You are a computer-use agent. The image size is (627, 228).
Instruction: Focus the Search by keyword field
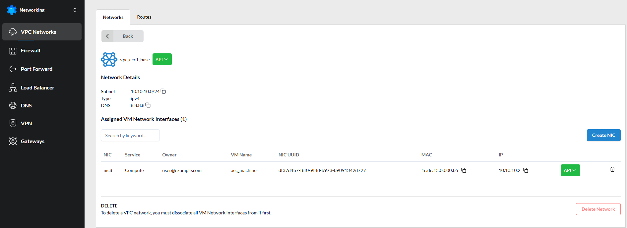coord(130,136)
